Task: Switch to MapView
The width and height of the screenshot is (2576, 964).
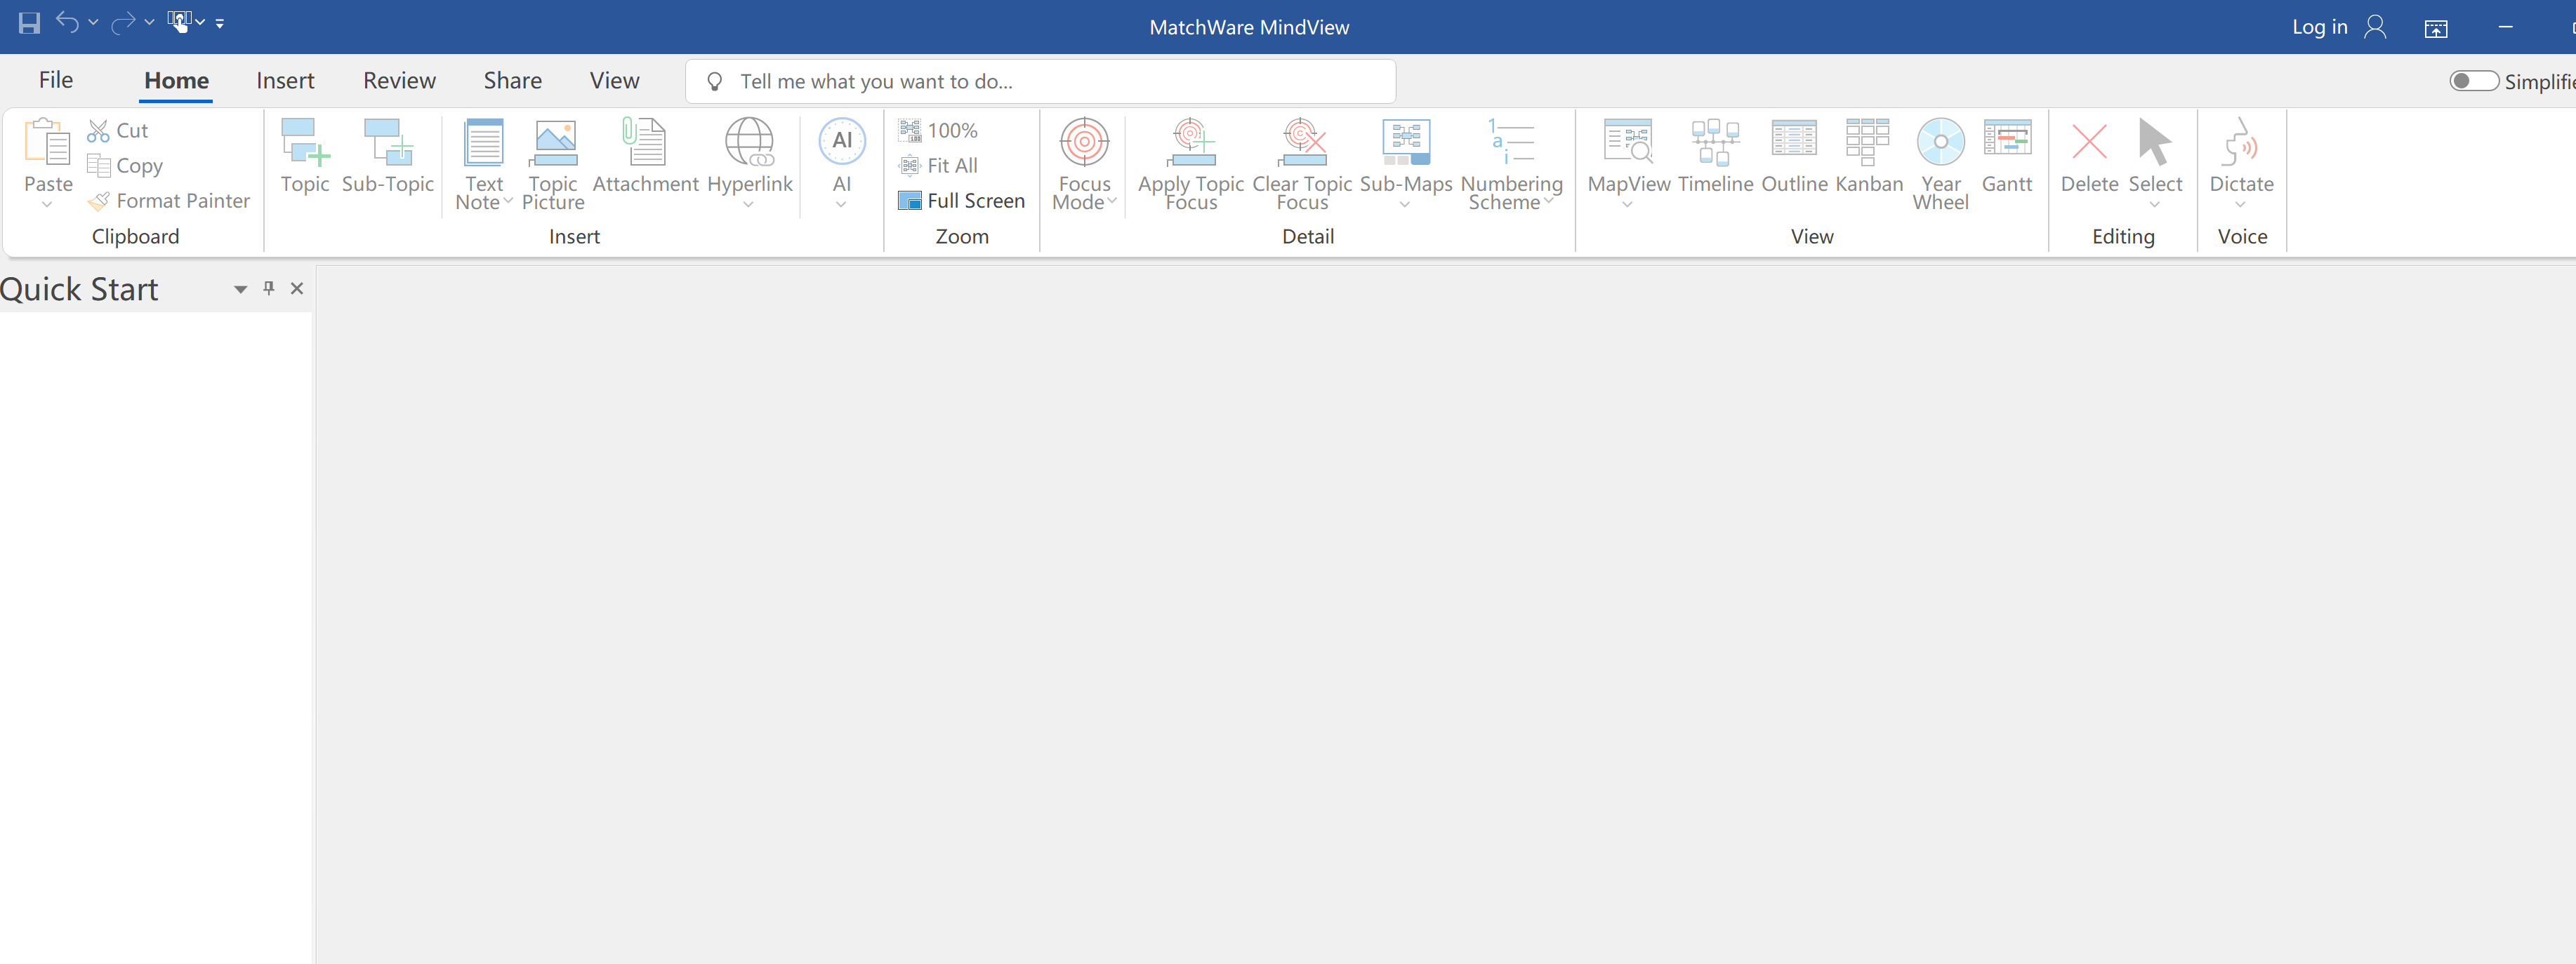Action: 1629,156
